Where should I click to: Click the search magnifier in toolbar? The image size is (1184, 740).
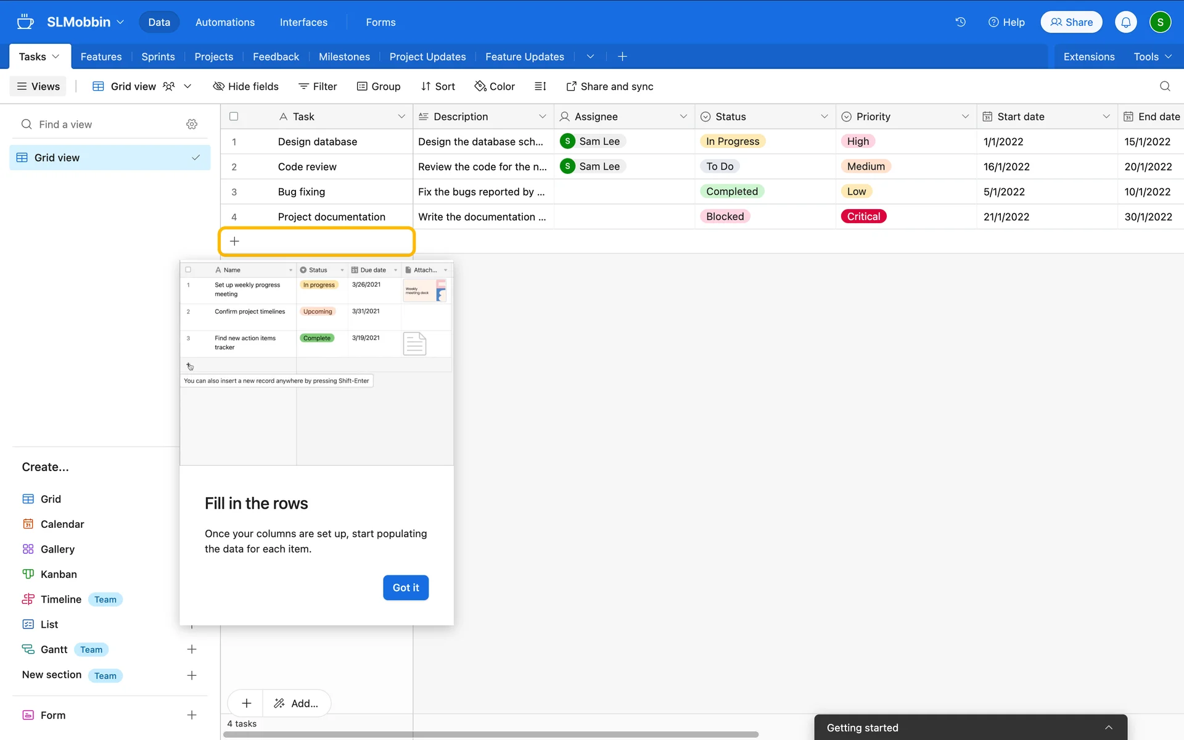[x=1164, y=86]
